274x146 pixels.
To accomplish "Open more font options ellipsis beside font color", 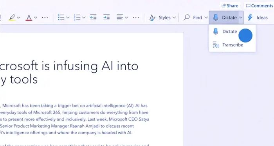I will coord(45,18).
